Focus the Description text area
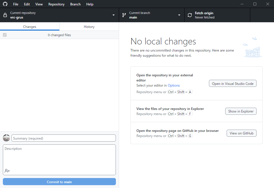Screen dimensions: 274x188 click(59, 160)
